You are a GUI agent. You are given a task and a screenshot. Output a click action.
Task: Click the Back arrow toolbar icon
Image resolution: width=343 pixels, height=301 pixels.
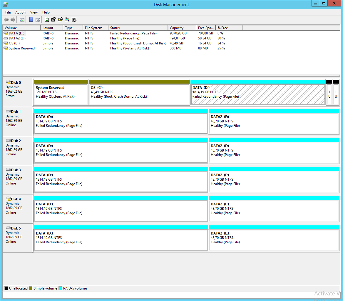(x=6, y=20)
